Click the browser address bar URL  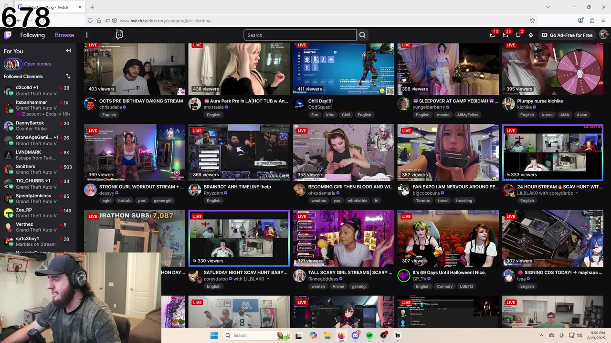(x=165, y=20)
